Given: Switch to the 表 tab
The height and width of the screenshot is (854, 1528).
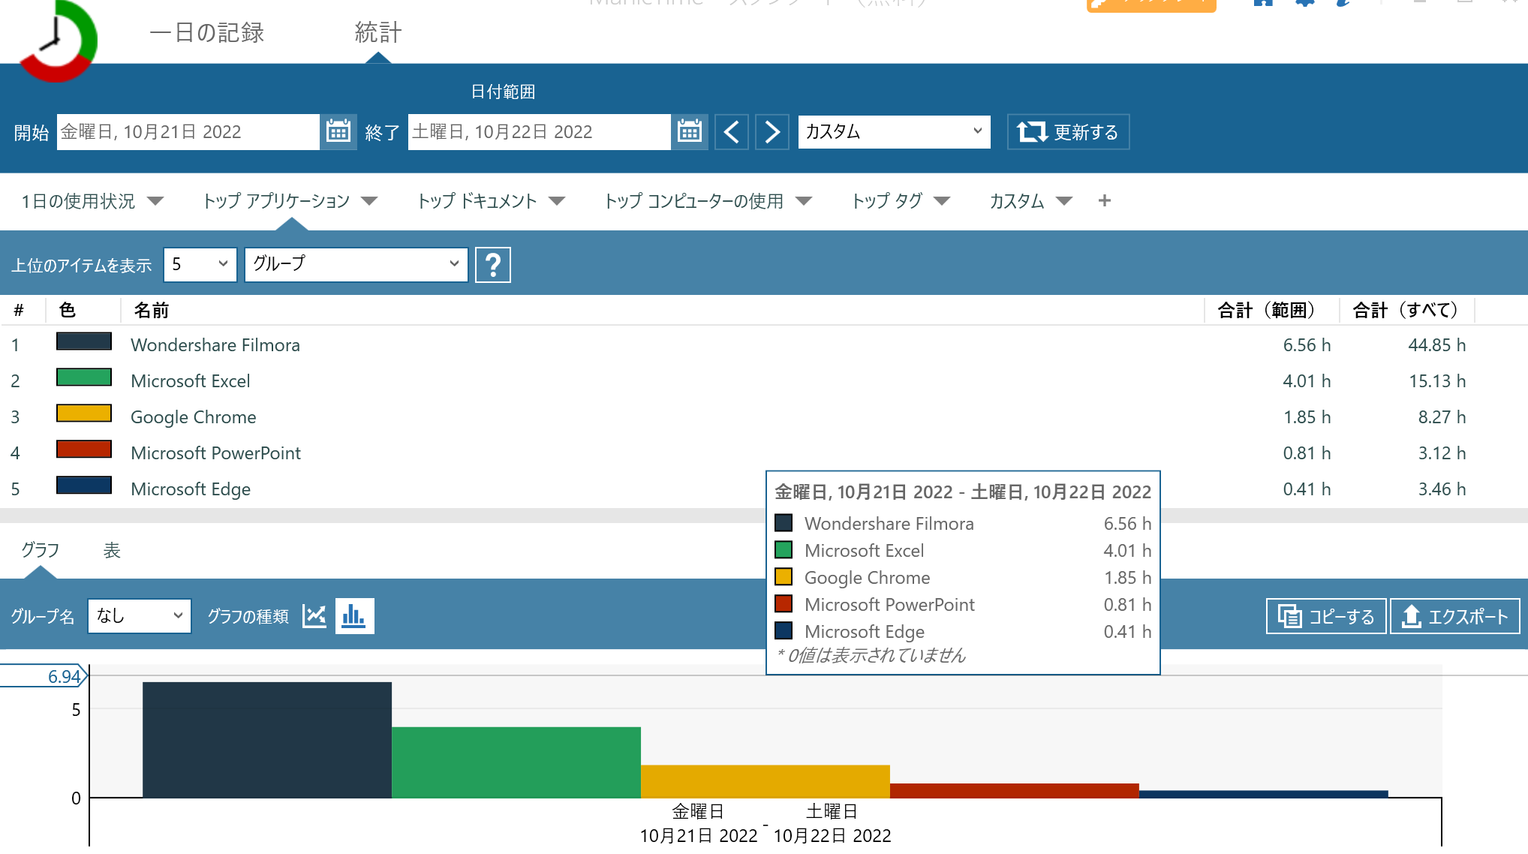Looking at the screenshot, I should pos(112,551).
